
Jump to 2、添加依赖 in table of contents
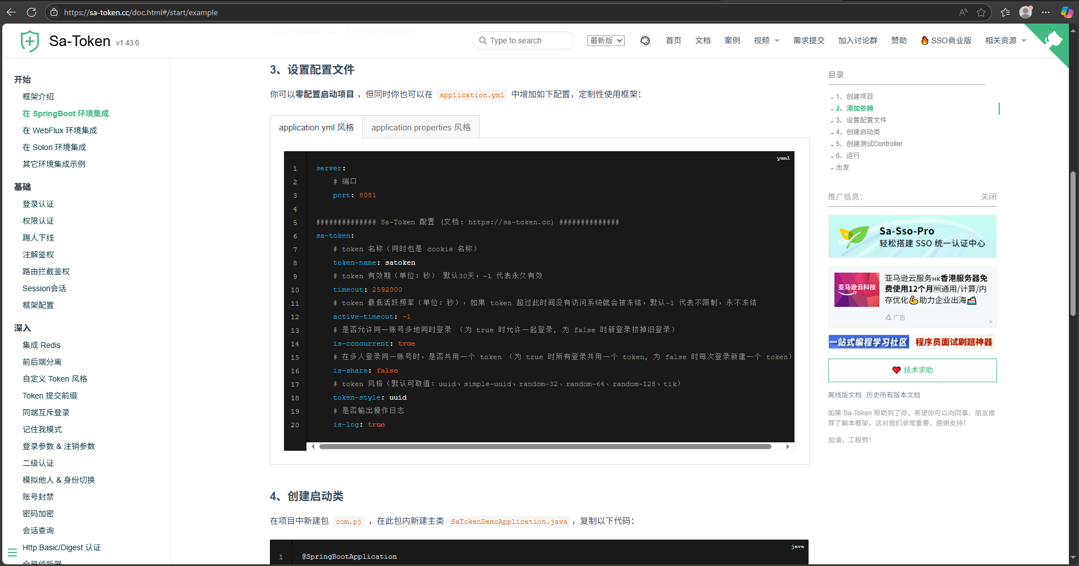854,108
